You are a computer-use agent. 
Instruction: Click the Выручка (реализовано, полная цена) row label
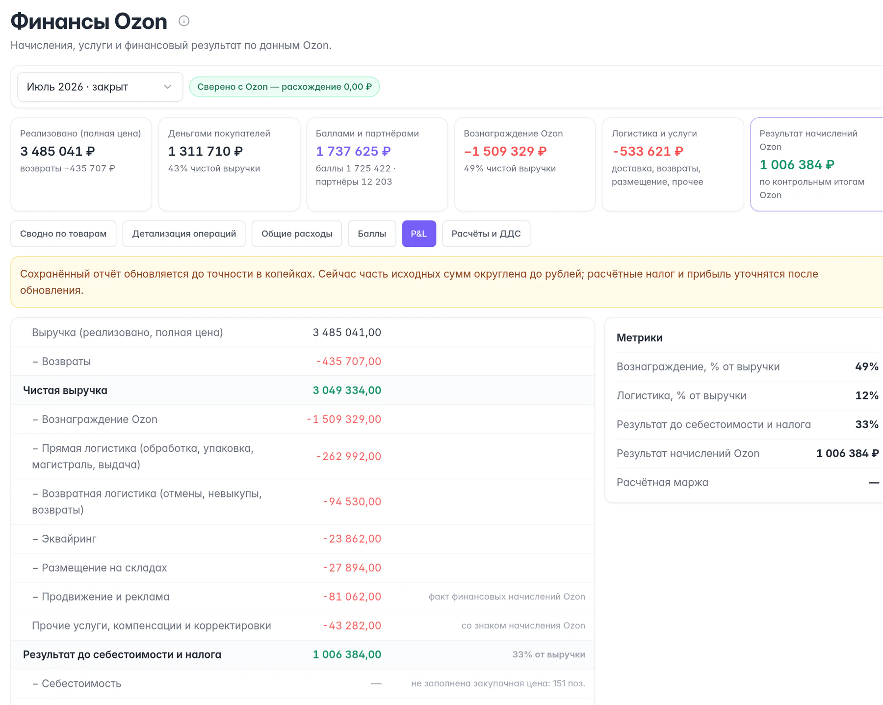[128, 333]
